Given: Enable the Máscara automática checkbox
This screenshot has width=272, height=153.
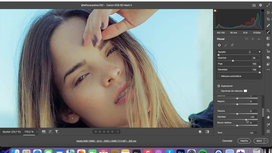Looking at the screenshot, I should pyautogui.click(x=219, y=76).
